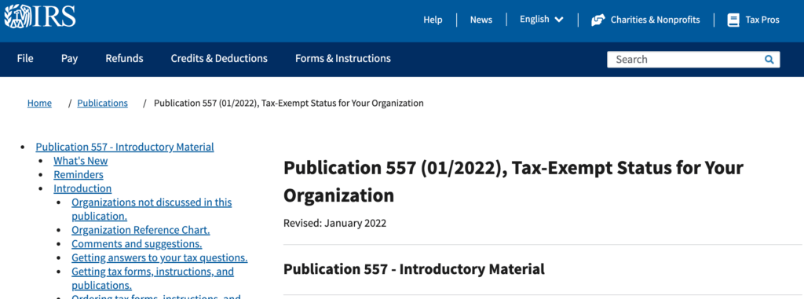Image resolution: width=804 pixels, height=299 pixels.
Task: Open the Pay menu
Action: 69,59
